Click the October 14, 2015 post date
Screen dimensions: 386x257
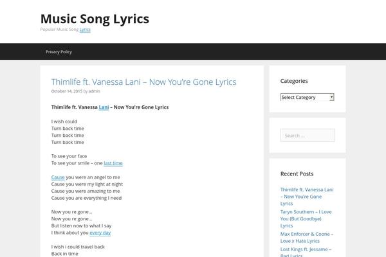(x=66, y=91)
